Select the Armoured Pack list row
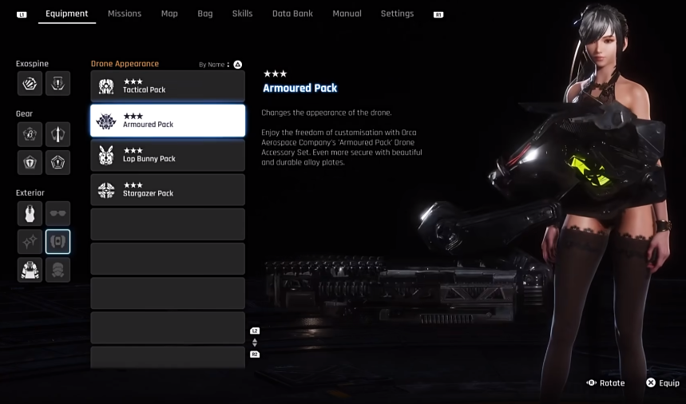Viewport: 686px width, 404px height. (x=168, y=121)
